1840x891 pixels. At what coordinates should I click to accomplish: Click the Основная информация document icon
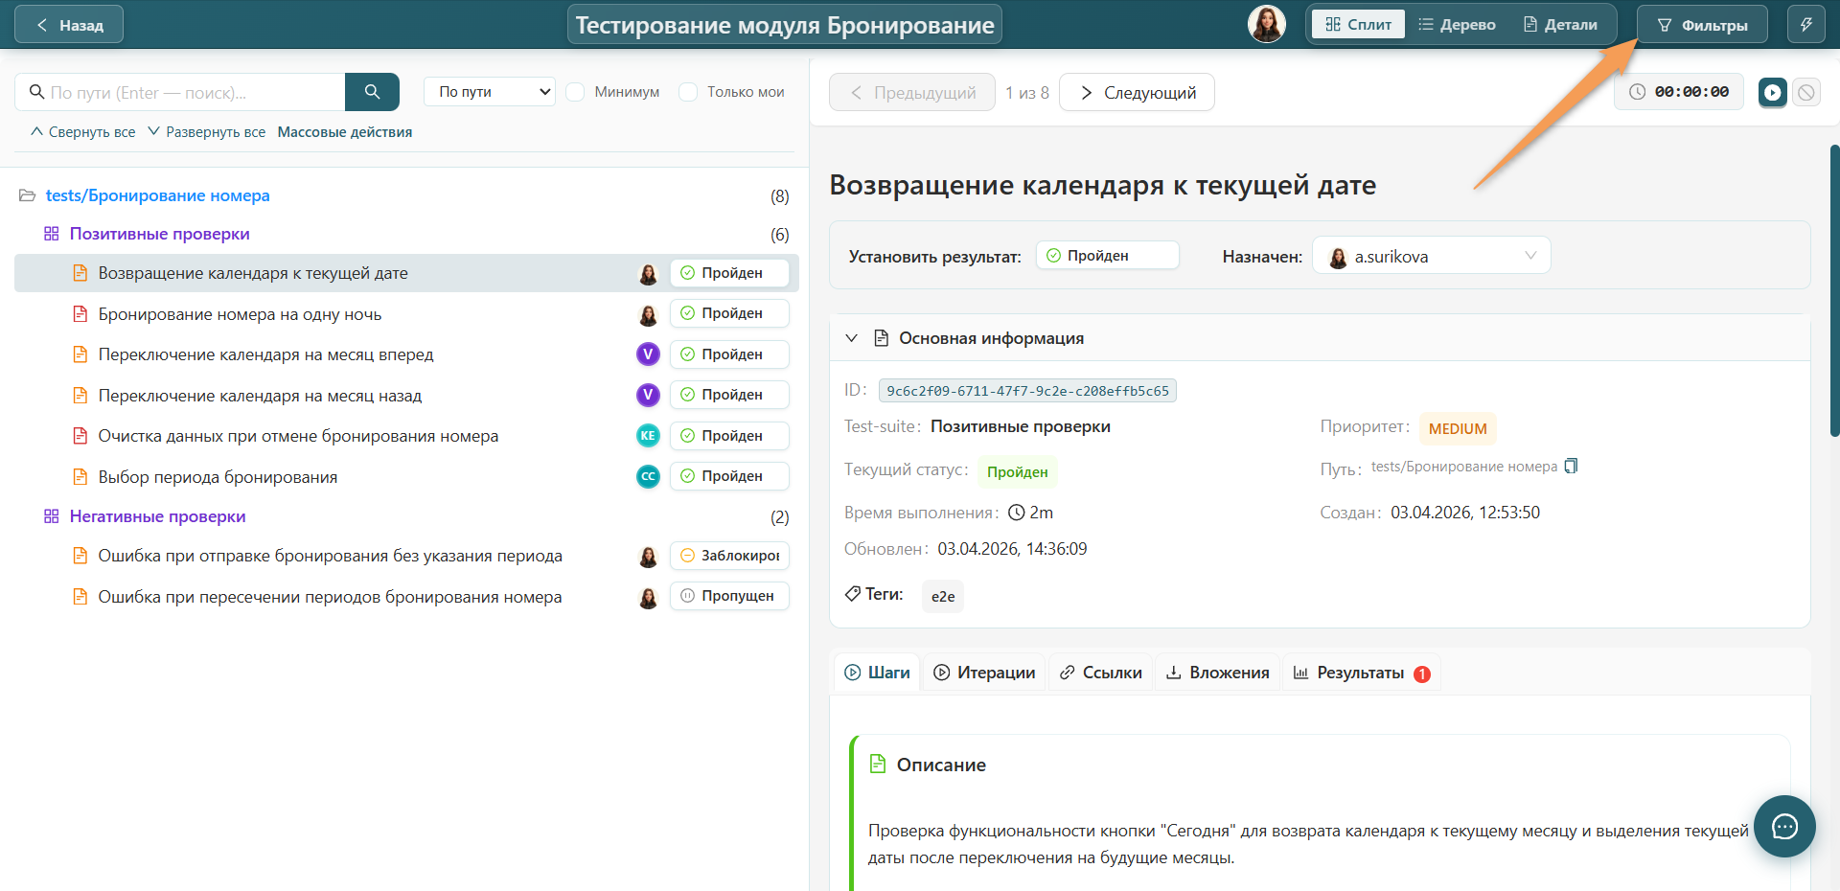(x=882, y=338)
